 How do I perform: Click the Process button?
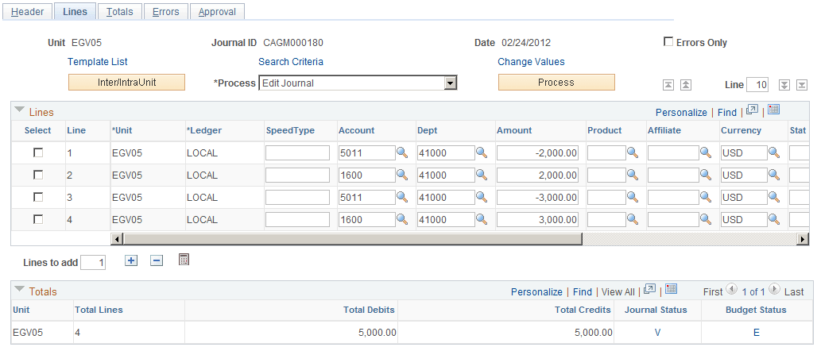tap(556, 83)
